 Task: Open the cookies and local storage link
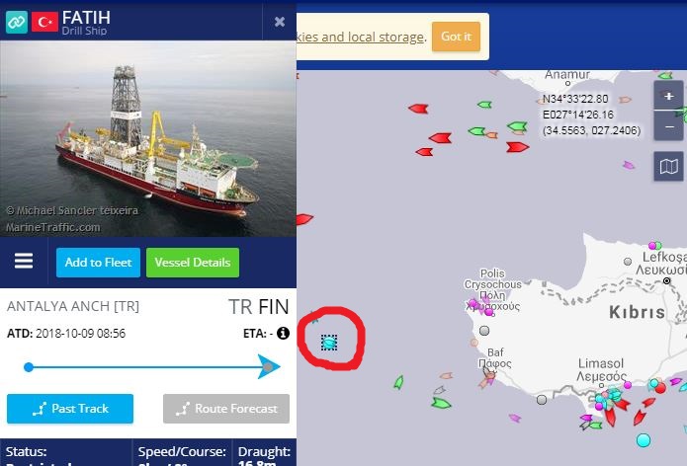(x=360, y=37)
